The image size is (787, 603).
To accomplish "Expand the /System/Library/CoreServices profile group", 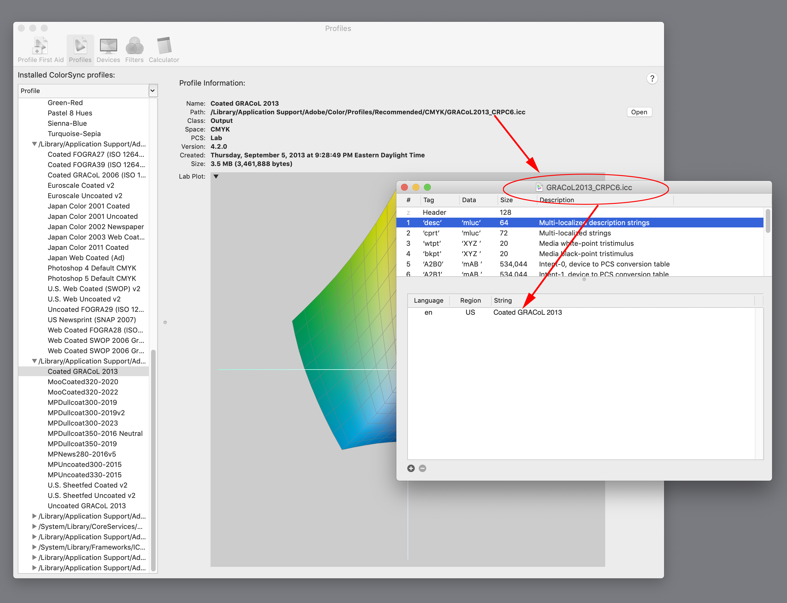I will (34, 527).
